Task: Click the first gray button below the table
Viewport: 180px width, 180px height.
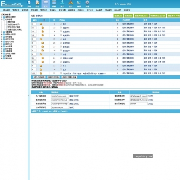Action: click(39, 77)
